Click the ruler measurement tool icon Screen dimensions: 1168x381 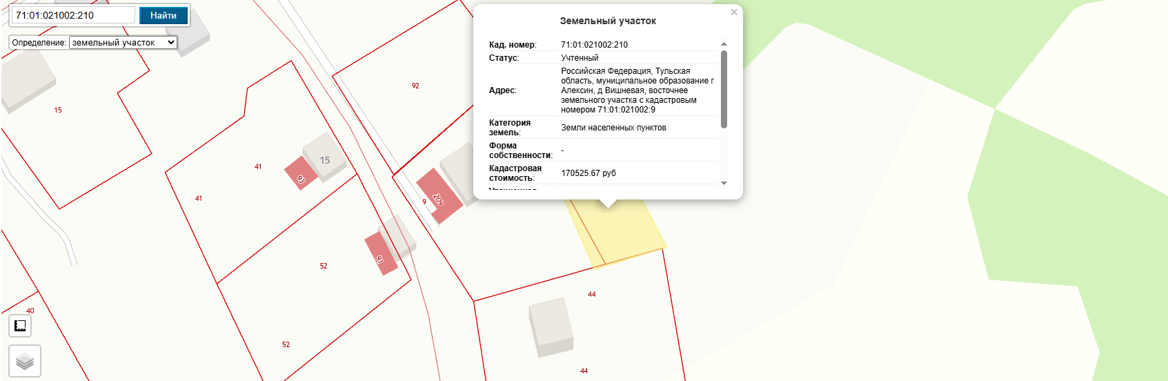tap(20, 326)
